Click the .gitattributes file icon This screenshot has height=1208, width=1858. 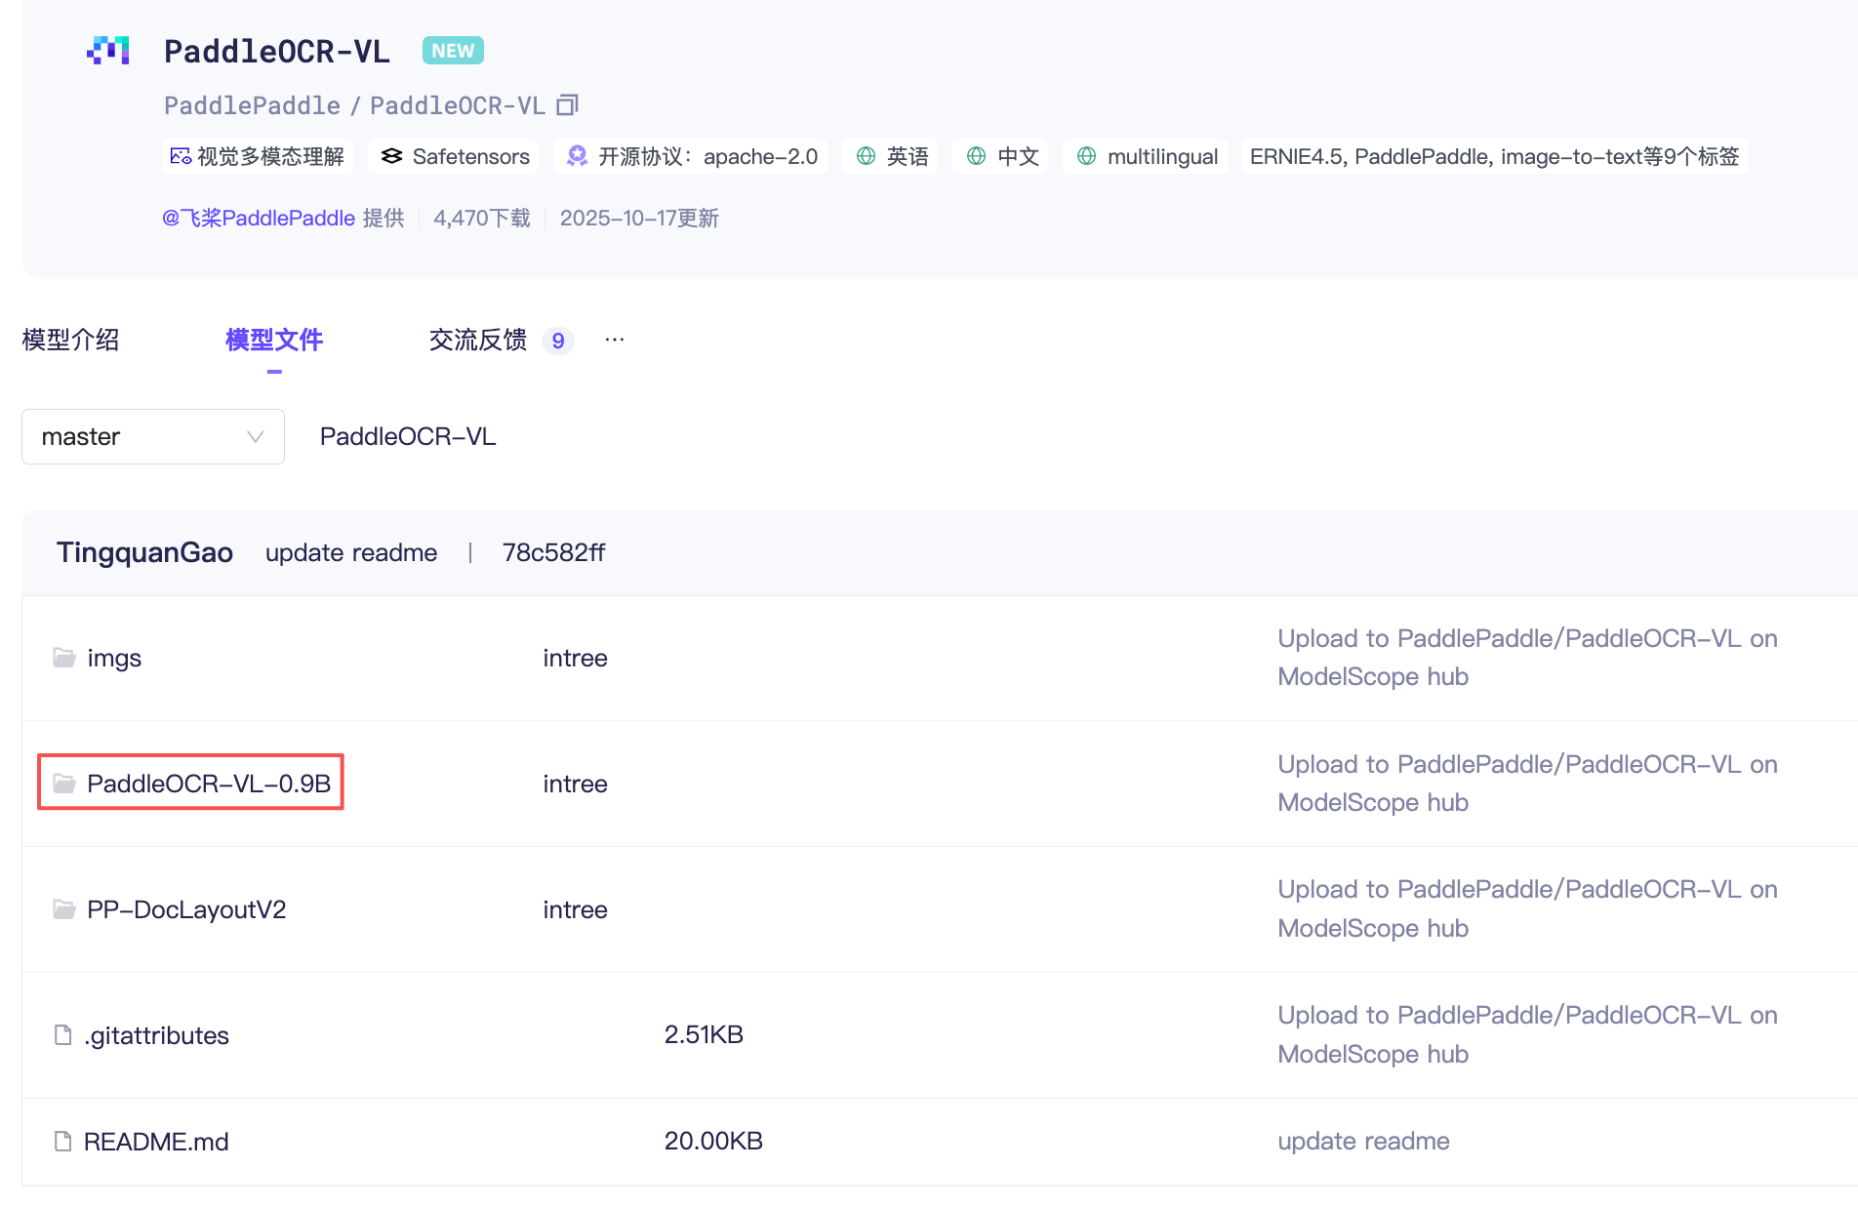point(63,1034)
